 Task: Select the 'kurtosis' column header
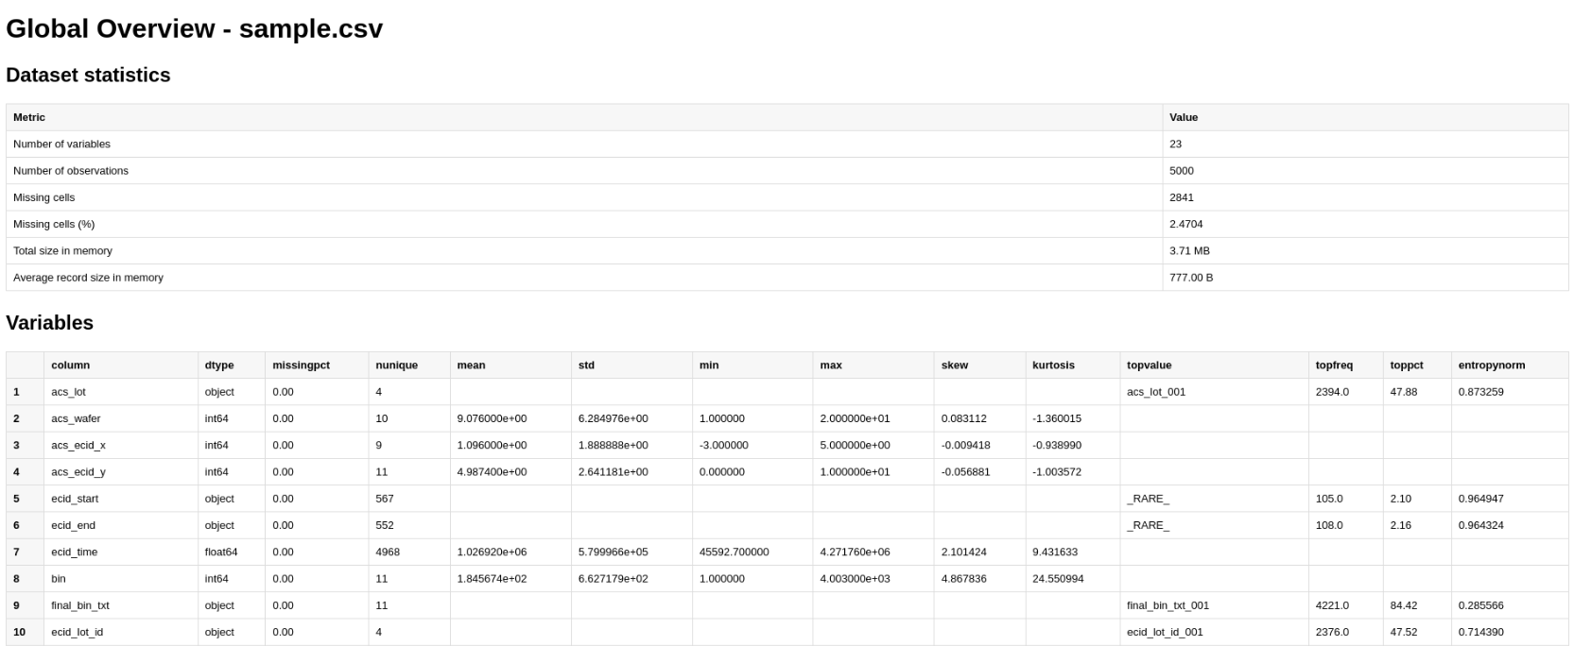1053,365
